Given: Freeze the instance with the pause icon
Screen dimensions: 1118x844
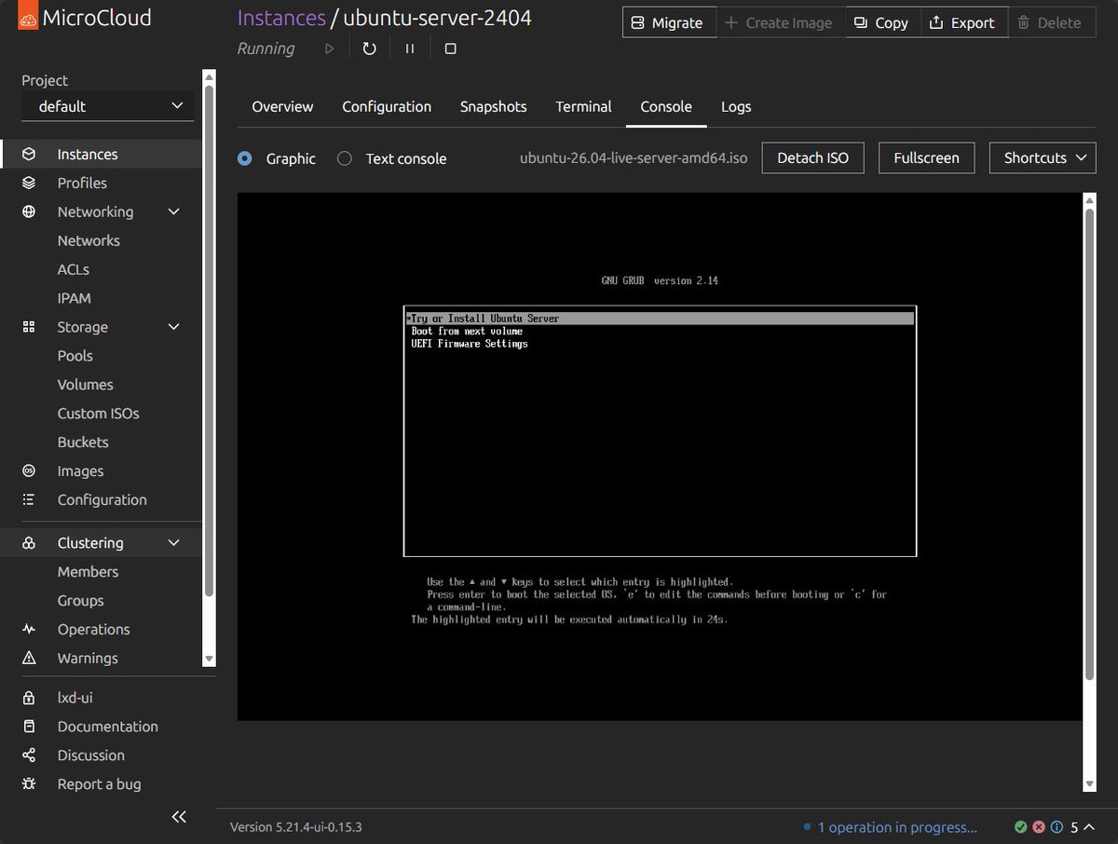Looking at the screenshot, I should pyautogui.click(x=410, y=48).
